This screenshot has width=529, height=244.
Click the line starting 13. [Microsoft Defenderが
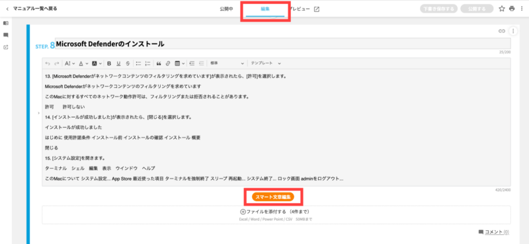click(165, 76)
